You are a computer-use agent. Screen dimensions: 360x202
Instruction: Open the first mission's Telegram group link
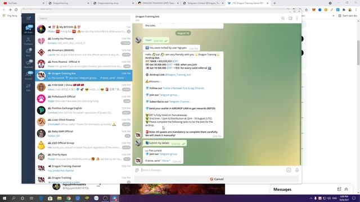pos(169,95)
